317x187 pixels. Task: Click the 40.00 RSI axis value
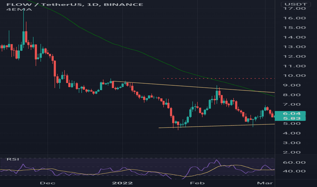tap(294, 171)
